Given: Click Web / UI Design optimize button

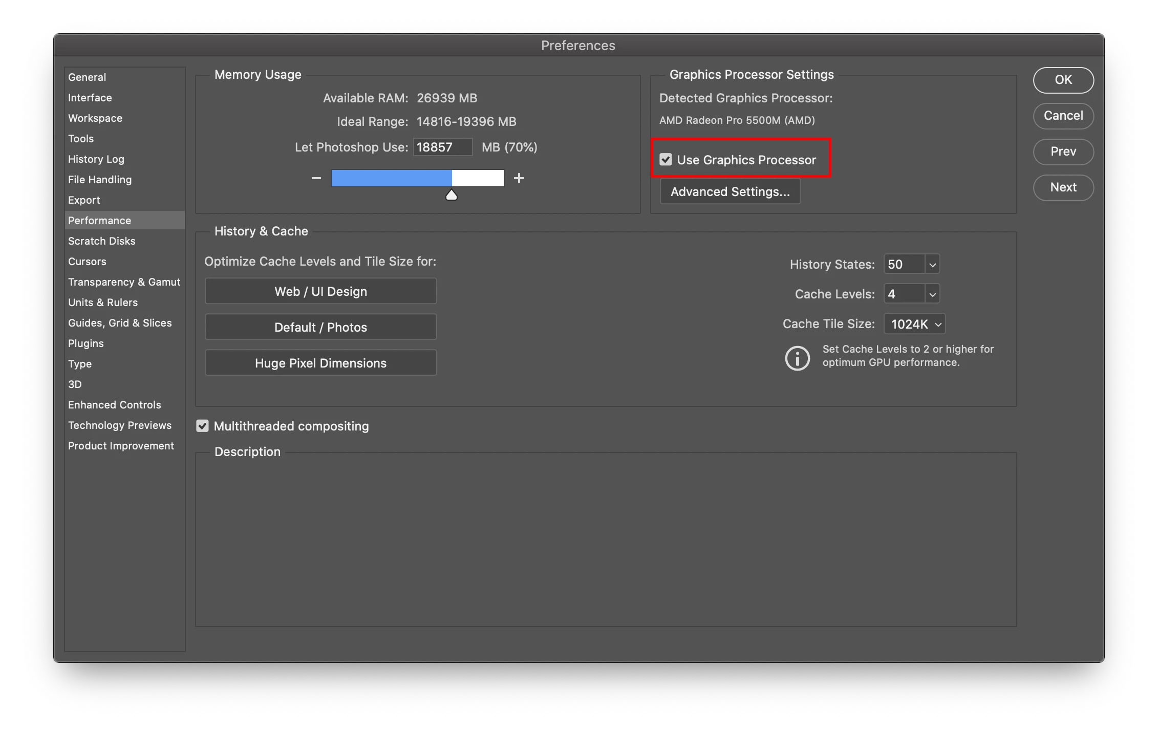Looking at the screenshot, I should (320, 291).
